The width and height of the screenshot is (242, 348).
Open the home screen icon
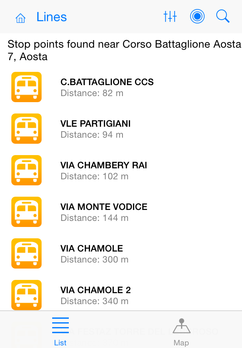pyautogui.click(x=21, y=17)
